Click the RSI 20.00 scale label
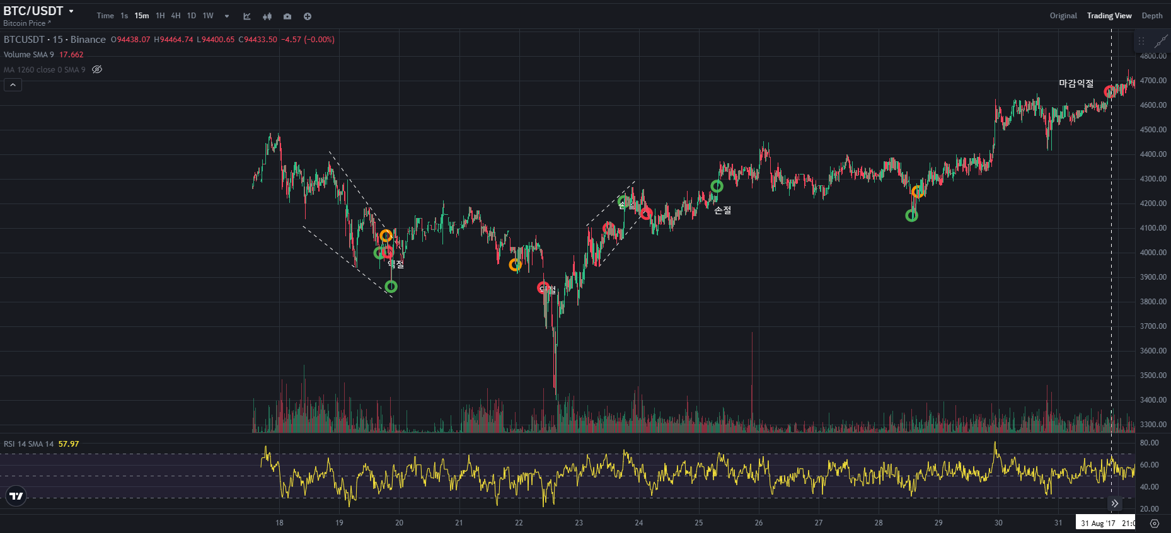The image size is (1171, 533). click(x=1150, y=509)
